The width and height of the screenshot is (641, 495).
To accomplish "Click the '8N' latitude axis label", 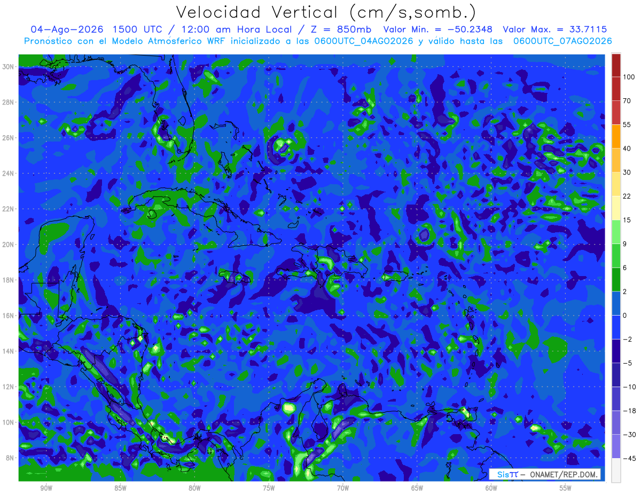I will [x=11, y=458].
